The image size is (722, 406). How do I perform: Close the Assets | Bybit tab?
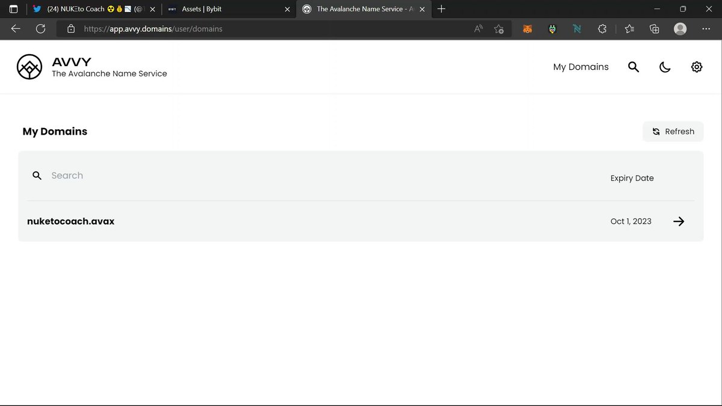pyautogui.click(x=287, y=9)
